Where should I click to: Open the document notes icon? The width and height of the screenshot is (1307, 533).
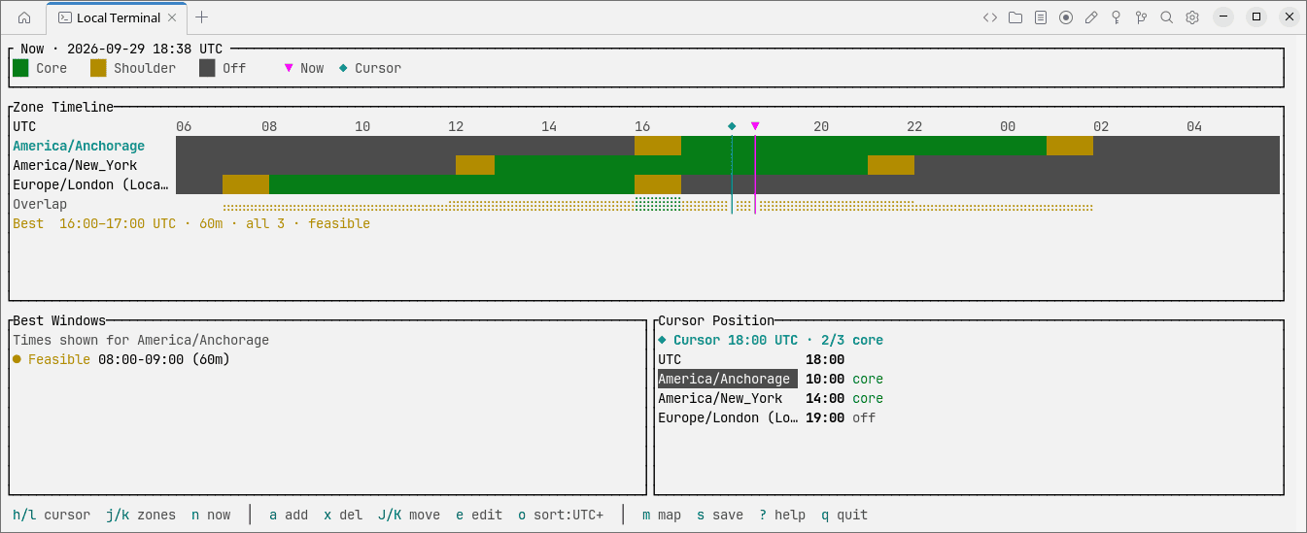point(1041,17)
